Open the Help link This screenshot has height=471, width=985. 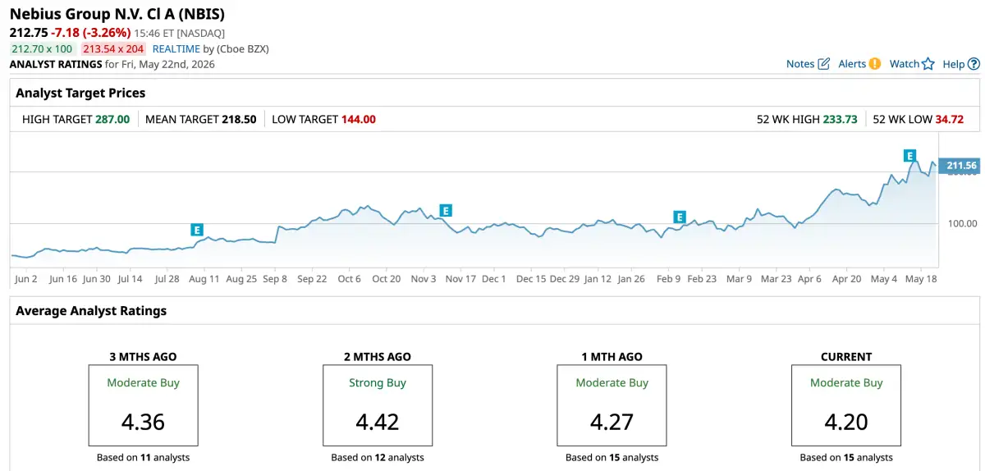click(x=954, y=64)
